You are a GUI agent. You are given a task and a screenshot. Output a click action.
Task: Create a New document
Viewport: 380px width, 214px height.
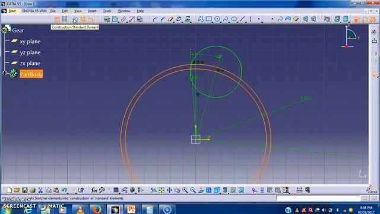pyautogui.click(x=9, y=190)
